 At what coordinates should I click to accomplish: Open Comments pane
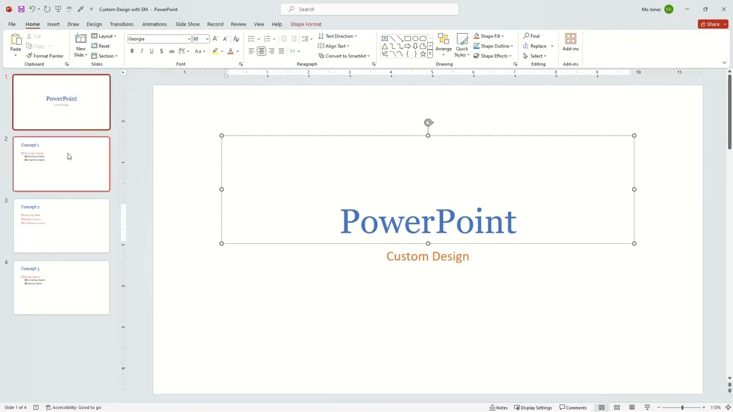(573, 407)
